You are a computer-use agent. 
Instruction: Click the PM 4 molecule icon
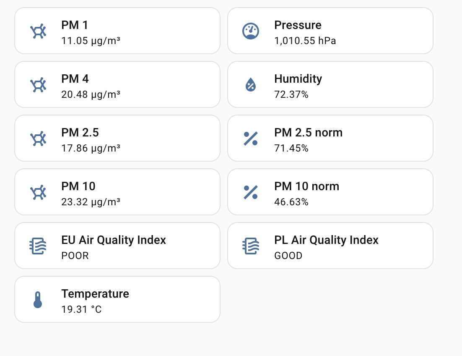pyautogui.click(x=38, y=85)
